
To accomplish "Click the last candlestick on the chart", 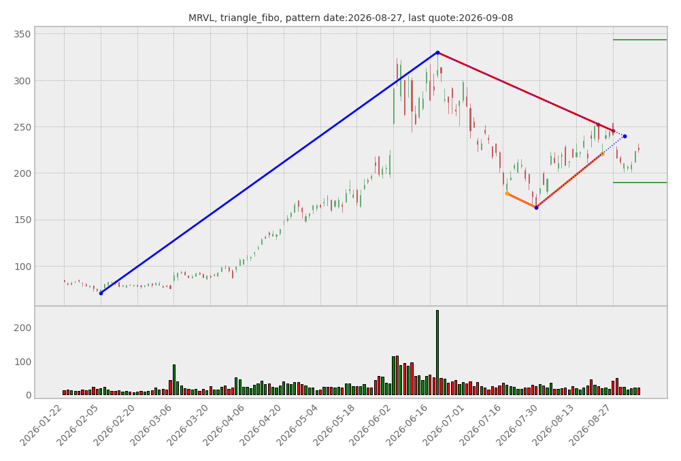I will pyautogui.click(x=638, y=148).
